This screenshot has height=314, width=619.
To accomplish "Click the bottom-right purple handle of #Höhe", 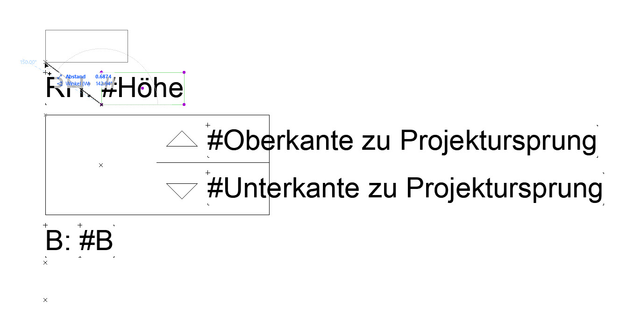I will pyautogui.click(x=184, y=105).
